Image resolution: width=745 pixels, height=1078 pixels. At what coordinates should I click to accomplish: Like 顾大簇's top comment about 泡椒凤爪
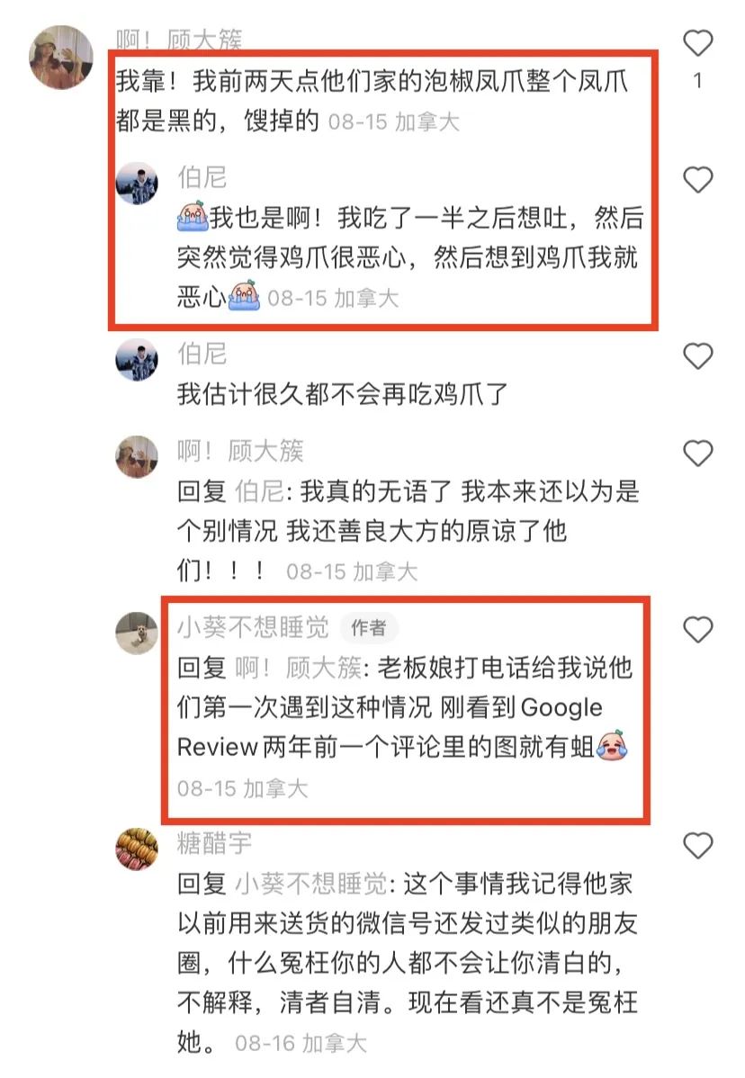coord(697,42)
